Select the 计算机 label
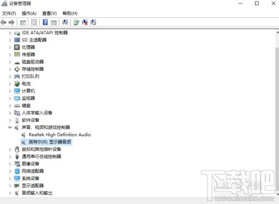 point(28,91)
